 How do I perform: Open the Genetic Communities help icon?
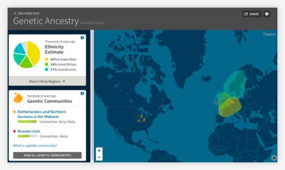[82, 93]
